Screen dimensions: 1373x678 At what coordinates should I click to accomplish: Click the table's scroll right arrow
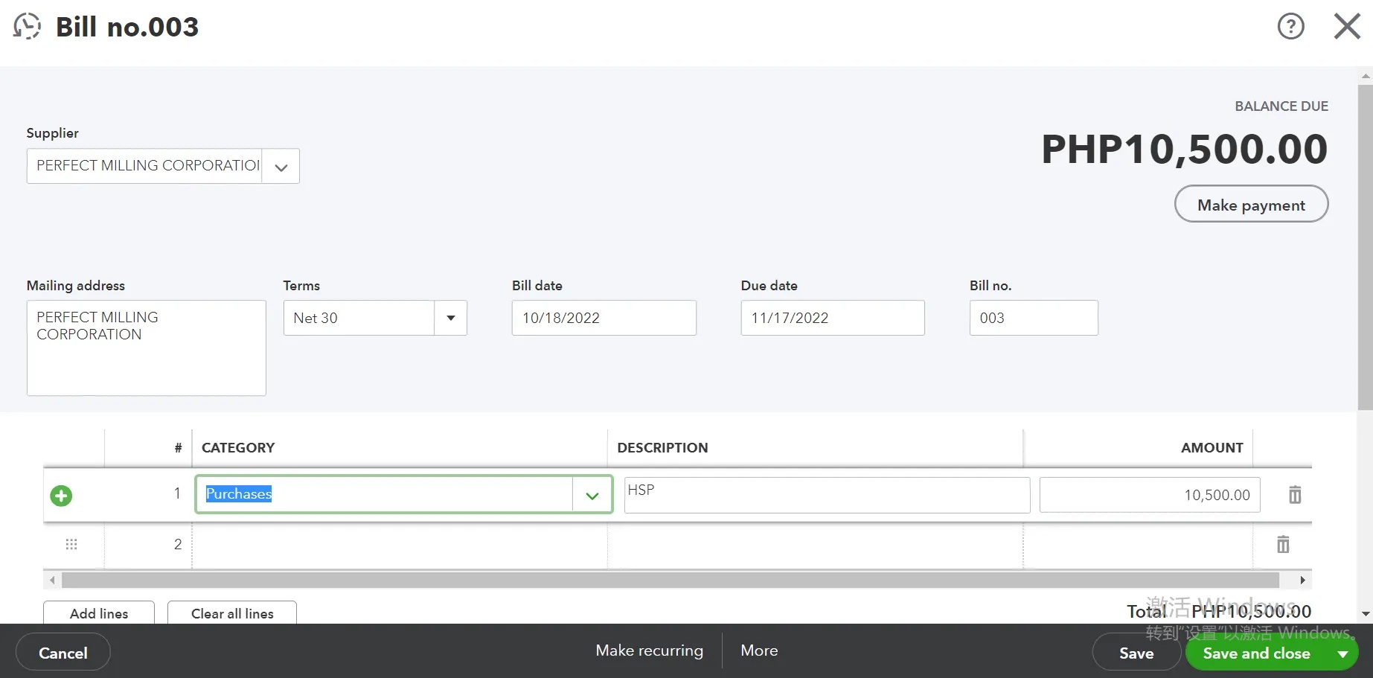(1302, 580)
